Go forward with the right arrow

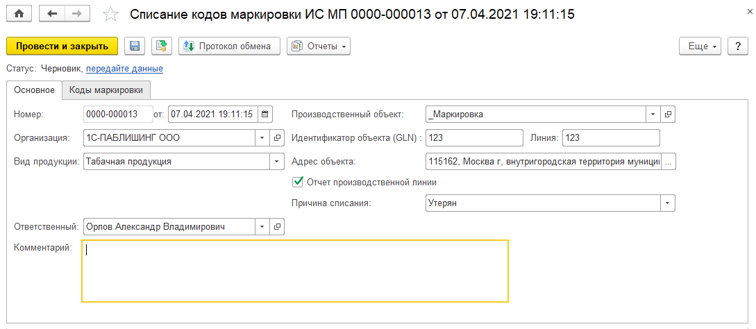pyautogui.click(x=76, y=13)
